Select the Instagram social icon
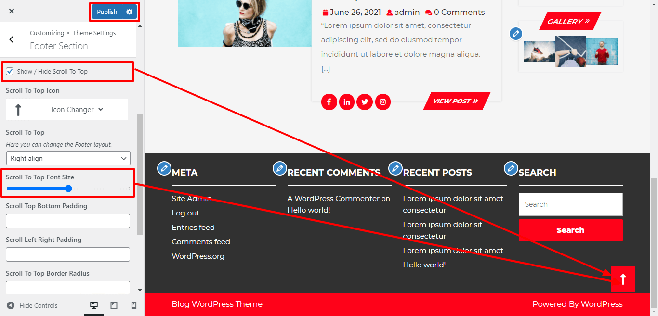Viewport: 658px width, 316px height. coord(383,101)
